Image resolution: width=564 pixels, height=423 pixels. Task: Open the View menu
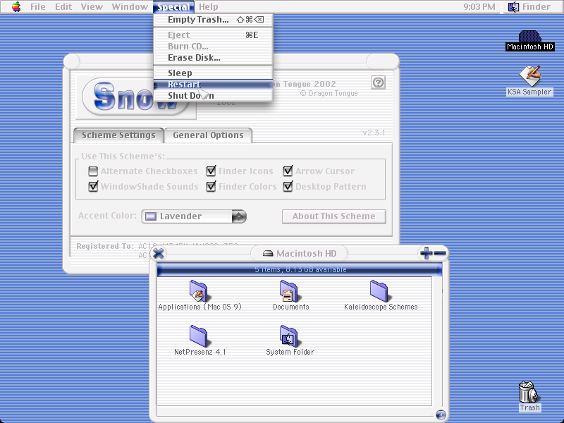[92, 7]
